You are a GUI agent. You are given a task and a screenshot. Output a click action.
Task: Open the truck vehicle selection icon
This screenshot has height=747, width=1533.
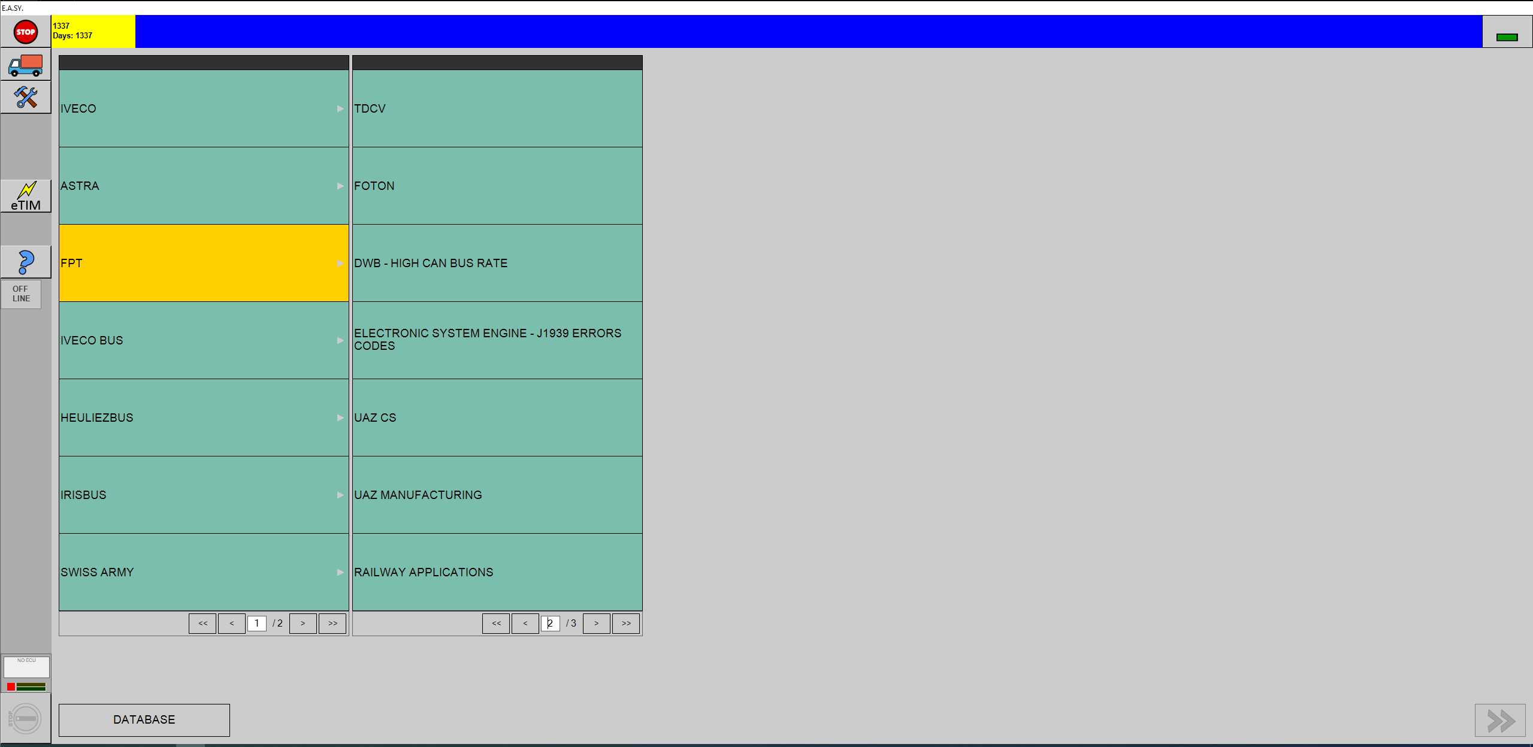pyautogui.click(x=26, y=65)
